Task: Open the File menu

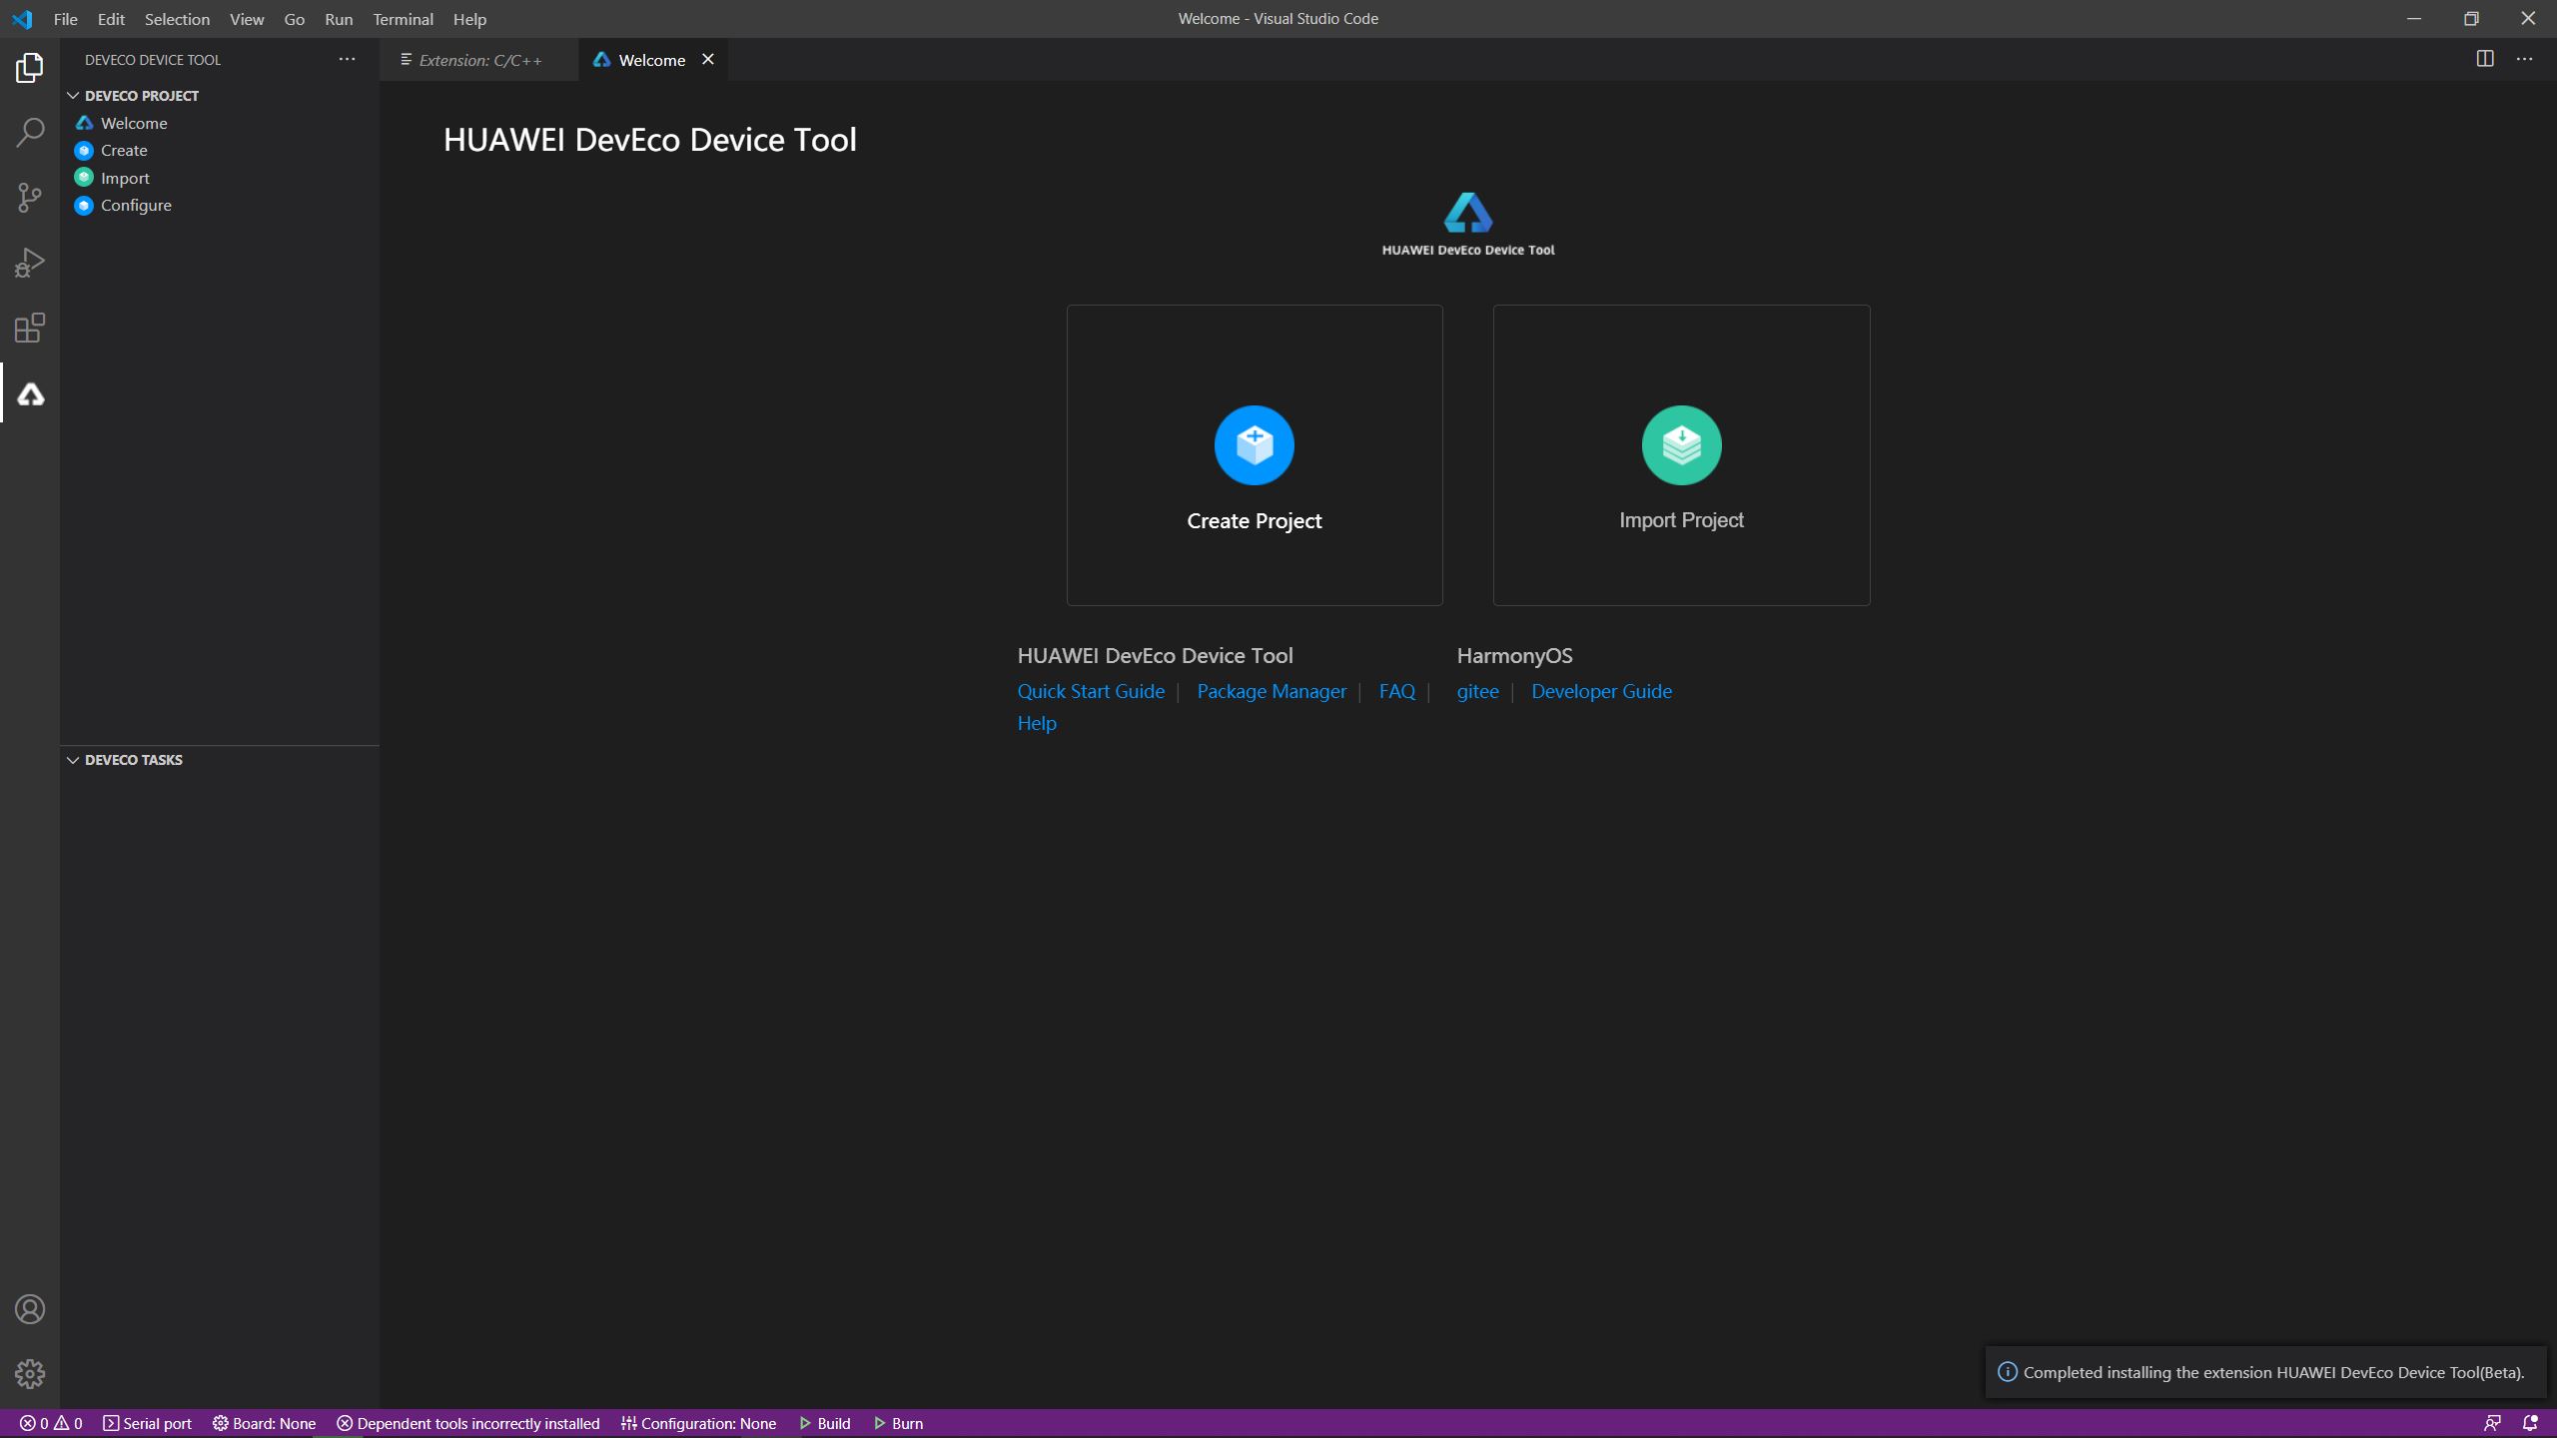Action: 66,19
